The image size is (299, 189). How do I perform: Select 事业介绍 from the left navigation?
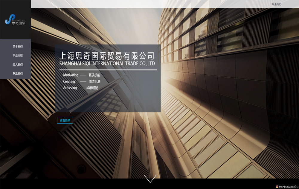(18, 56)
